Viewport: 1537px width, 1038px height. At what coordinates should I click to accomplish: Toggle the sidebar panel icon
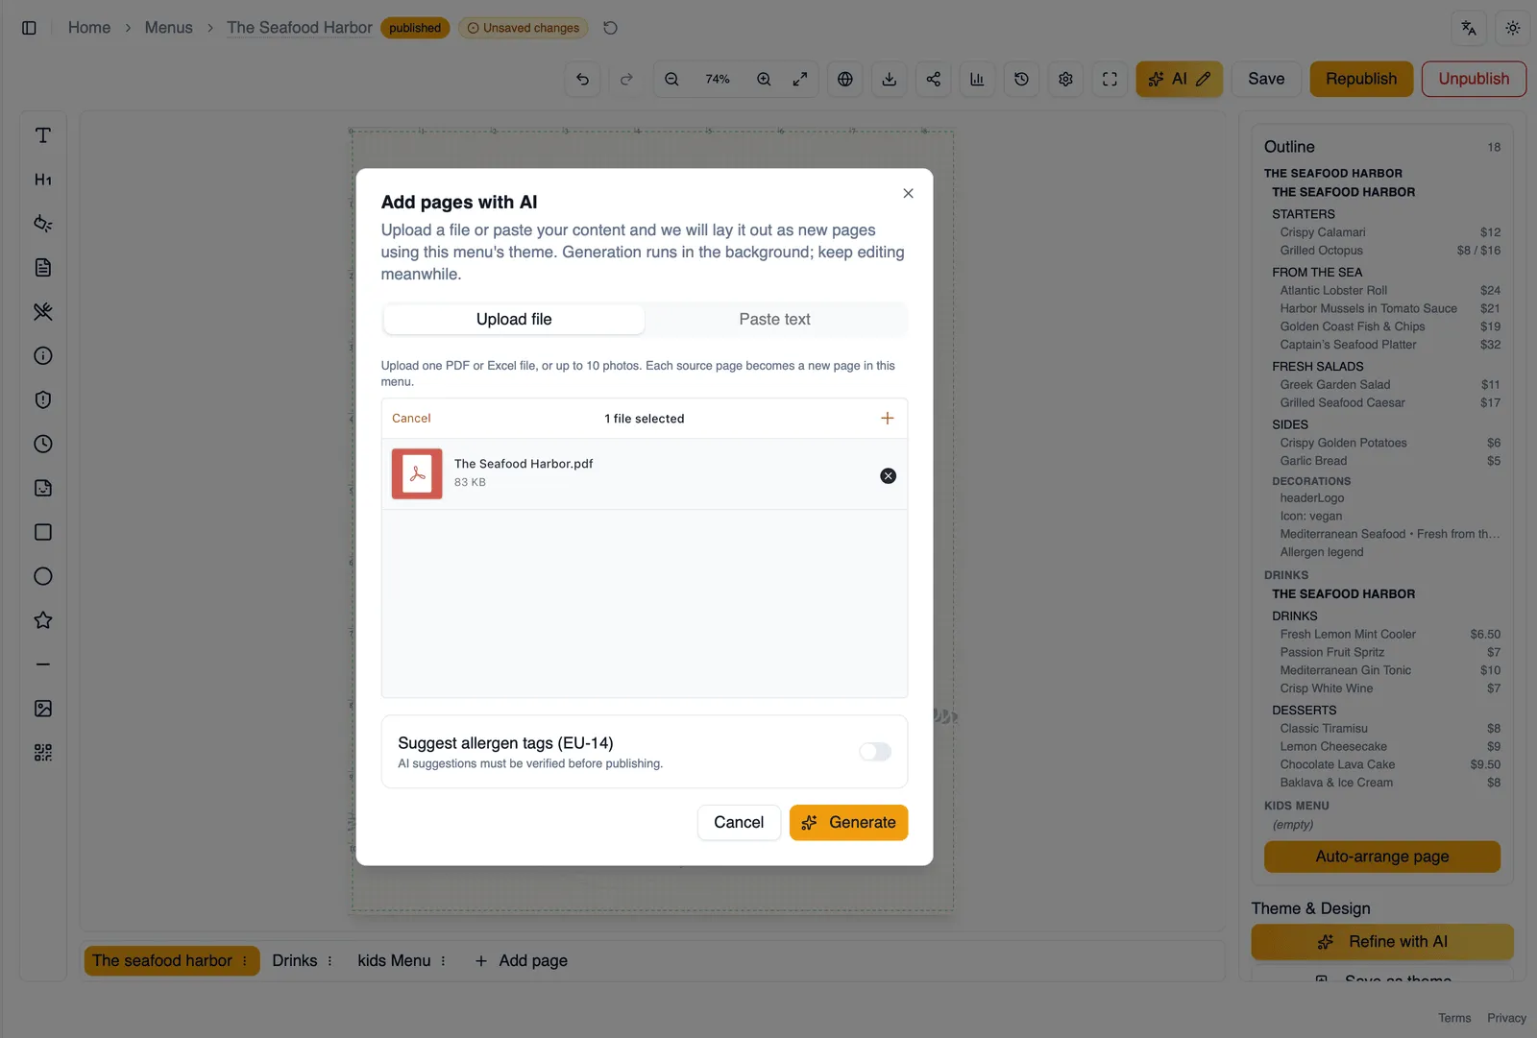29,28
